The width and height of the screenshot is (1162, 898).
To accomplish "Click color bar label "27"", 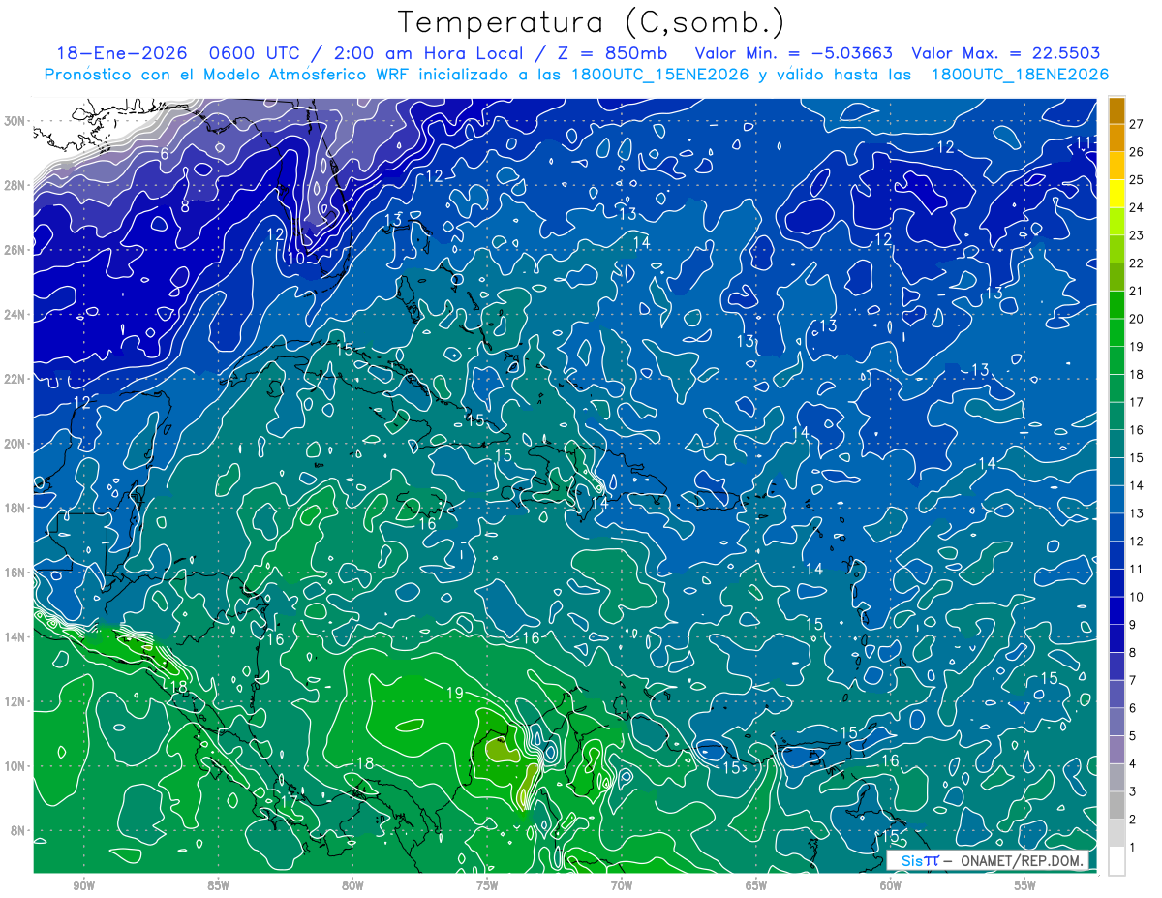I will click(1137, 124).
